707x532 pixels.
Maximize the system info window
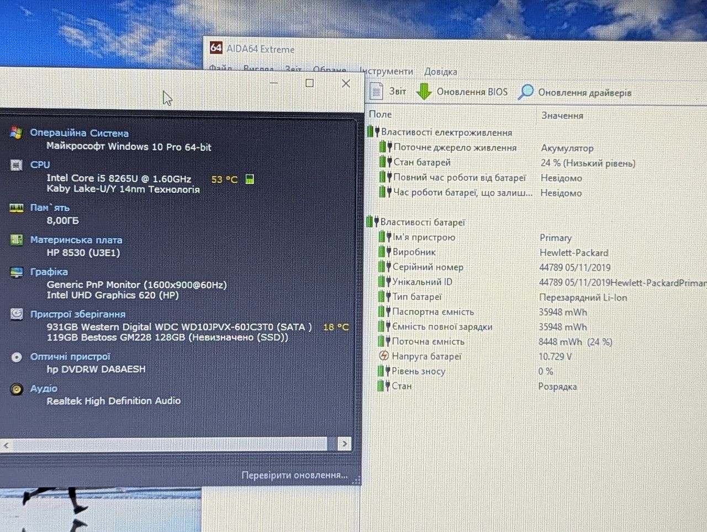click(x=309, y=83)
